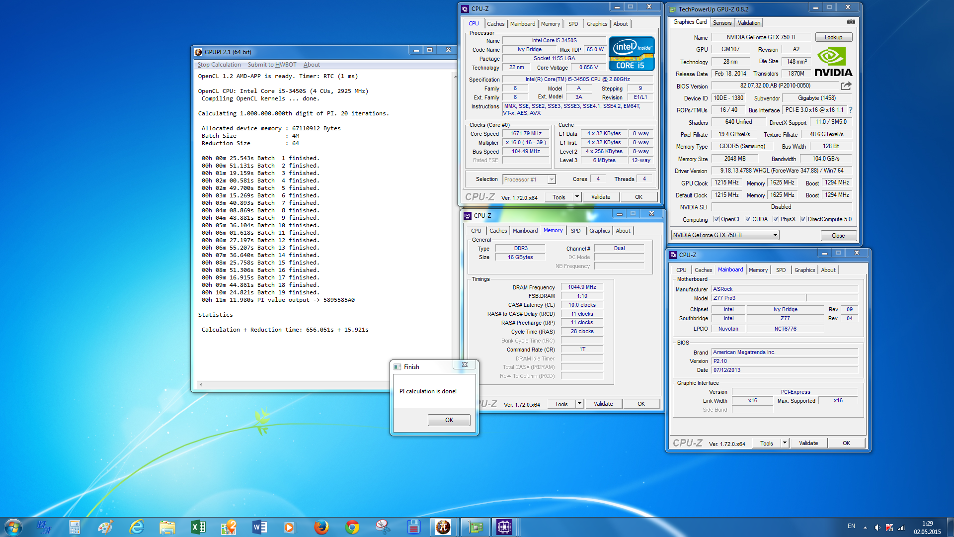Launch Firefox from the taskbar
This screenshot has height=537, width=954.
pos(321,527)
